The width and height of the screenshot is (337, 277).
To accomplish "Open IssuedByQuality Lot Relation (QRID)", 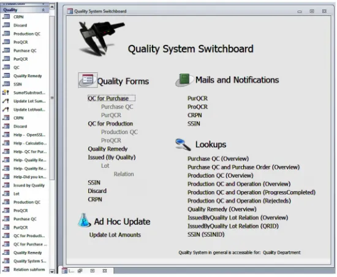I will 233,226.
